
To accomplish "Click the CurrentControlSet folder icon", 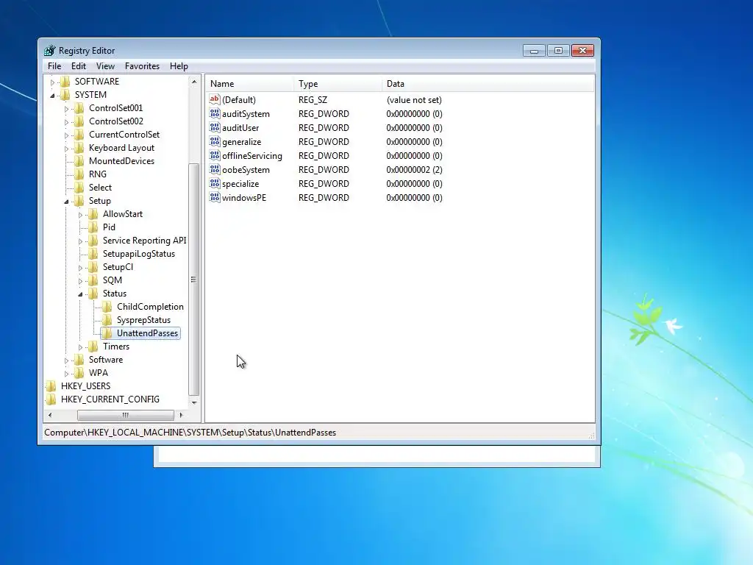I will click(79, 135).
